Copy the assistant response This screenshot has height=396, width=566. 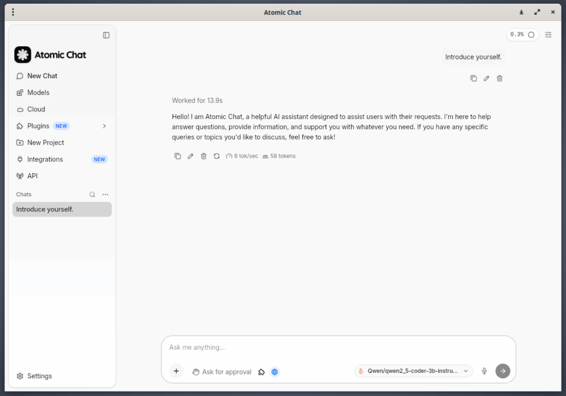(x=177, y=156)
